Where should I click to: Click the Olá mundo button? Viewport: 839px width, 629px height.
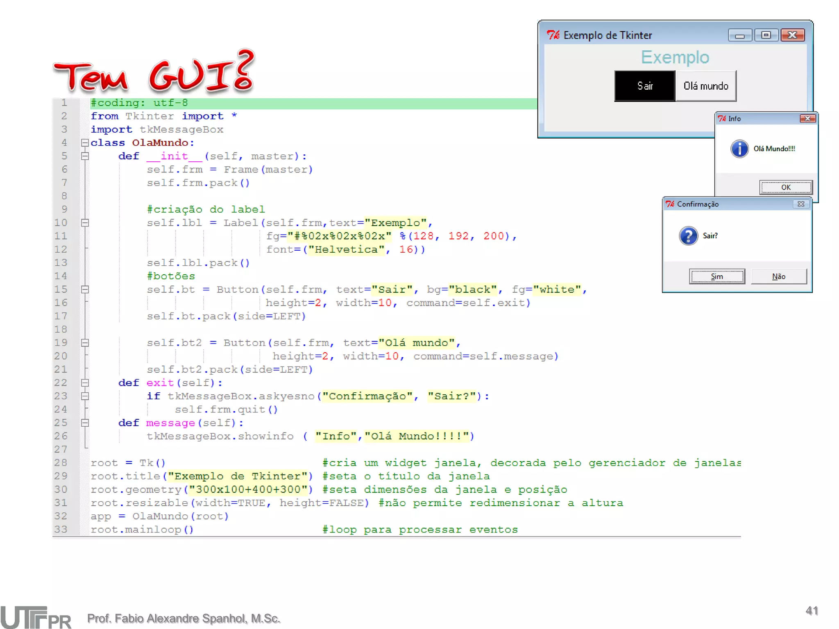(705, 86)
